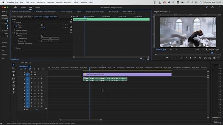Toggle Snap magnet in timeline
The width and height of the screenshot is (223, 125).
25,69
